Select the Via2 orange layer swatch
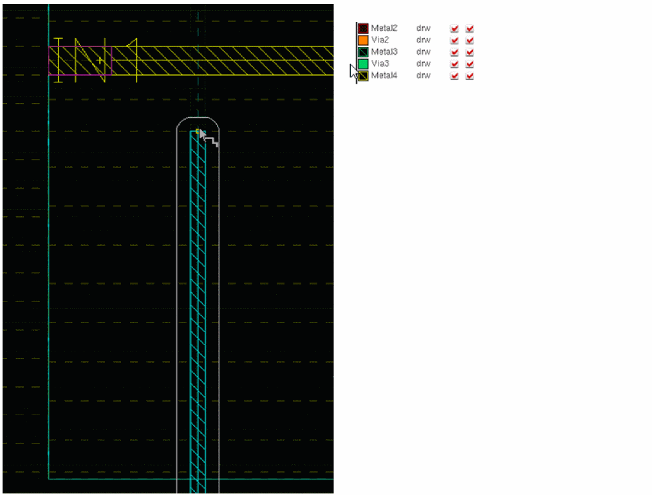Image resolution: width=652 pixels, height=495 pixels. 363,41
